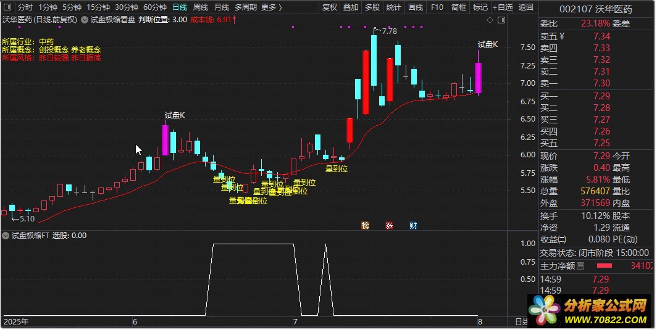Image resolution: width=657 pixels, height=330 pixels.
Task: Switch to 日线 daily chart
Action: tap(180, 7)
